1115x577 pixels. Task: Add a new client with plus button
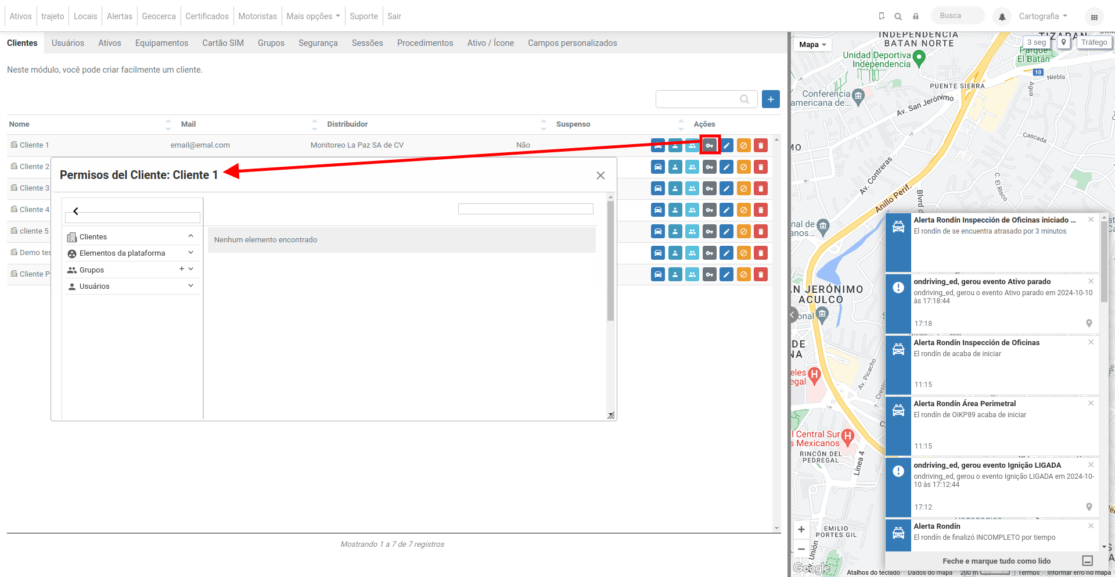[x=771, y=99]
